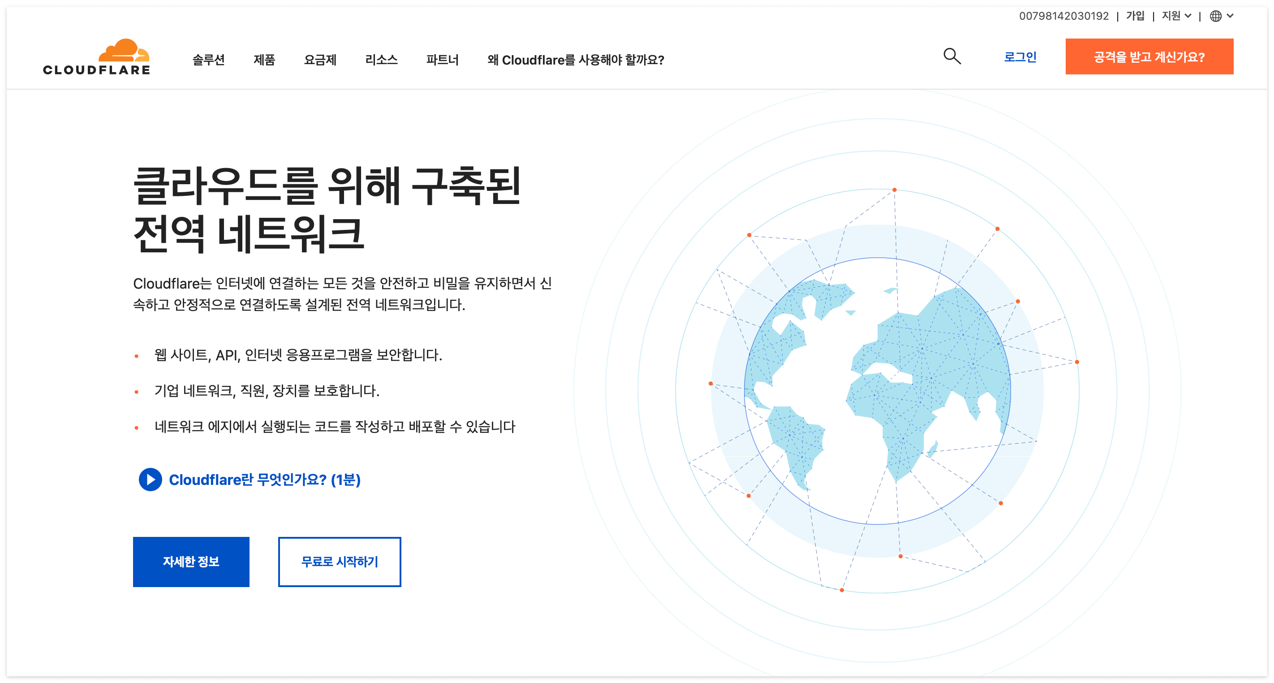Click the phone number 00798142030192
Screen dimensions: 1274x683
[1064, 16]
